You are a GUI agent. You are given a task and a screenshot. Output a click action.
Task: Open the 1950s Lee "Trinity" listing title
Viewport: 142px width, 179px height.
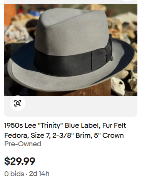pyautogui.click(x=65, y=130)
